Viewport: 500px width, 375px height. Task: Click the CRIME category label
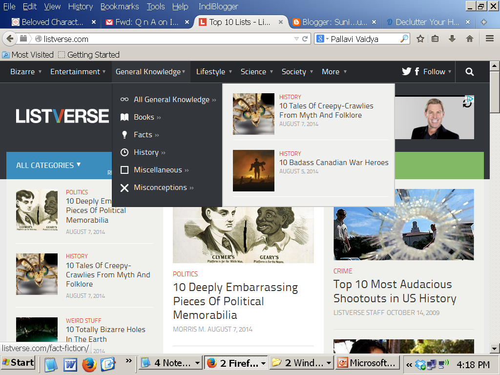pos(343,271)
